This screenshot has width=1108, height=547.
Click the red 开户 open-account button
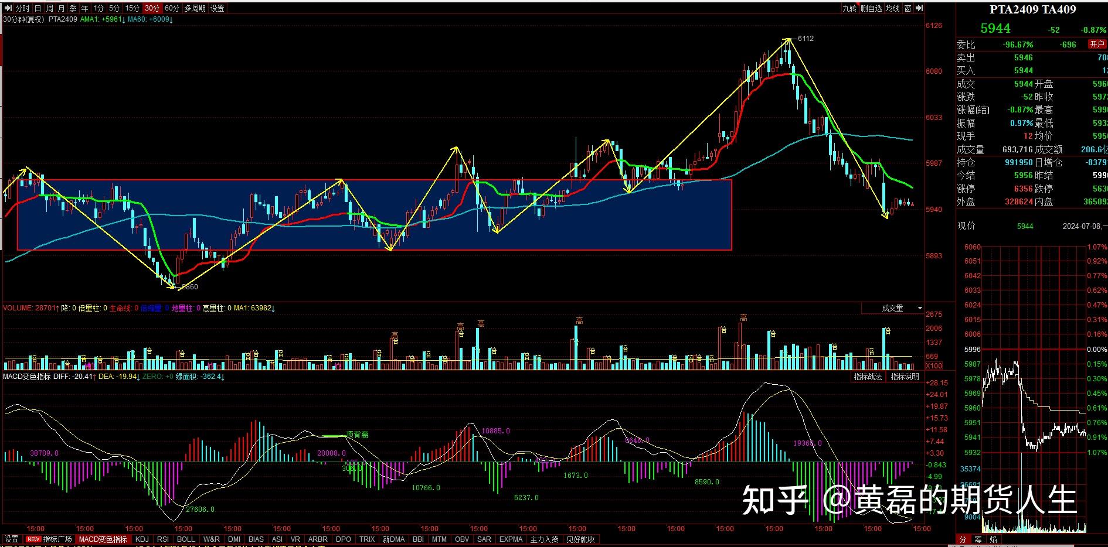[x=1097, y=45]
